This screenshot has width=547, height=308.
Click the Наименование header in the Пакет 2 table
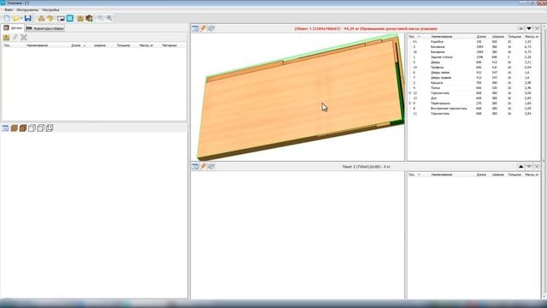[x=442, y=175]
